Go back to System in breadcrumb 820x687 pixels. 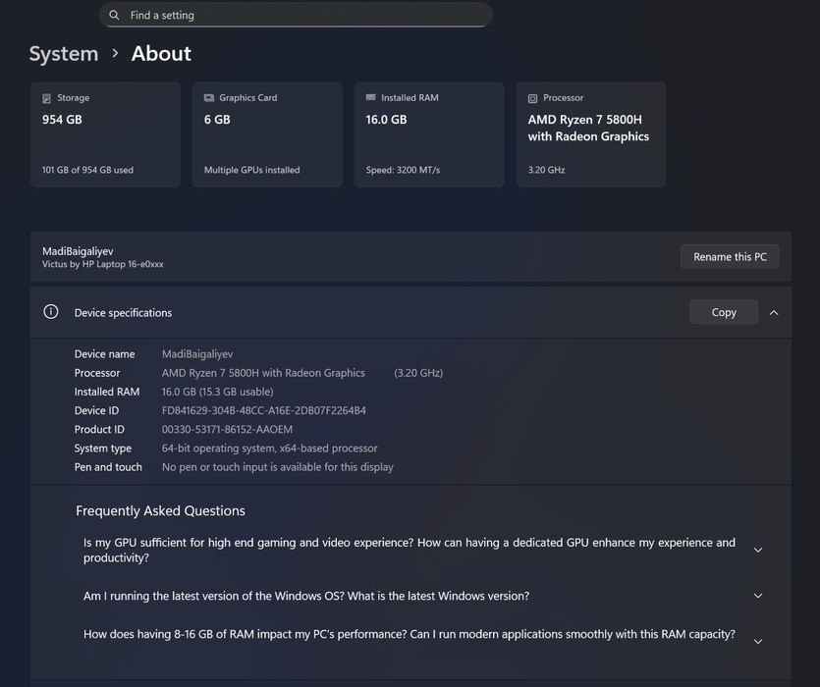pyautogui.click(x=64, y=53)
